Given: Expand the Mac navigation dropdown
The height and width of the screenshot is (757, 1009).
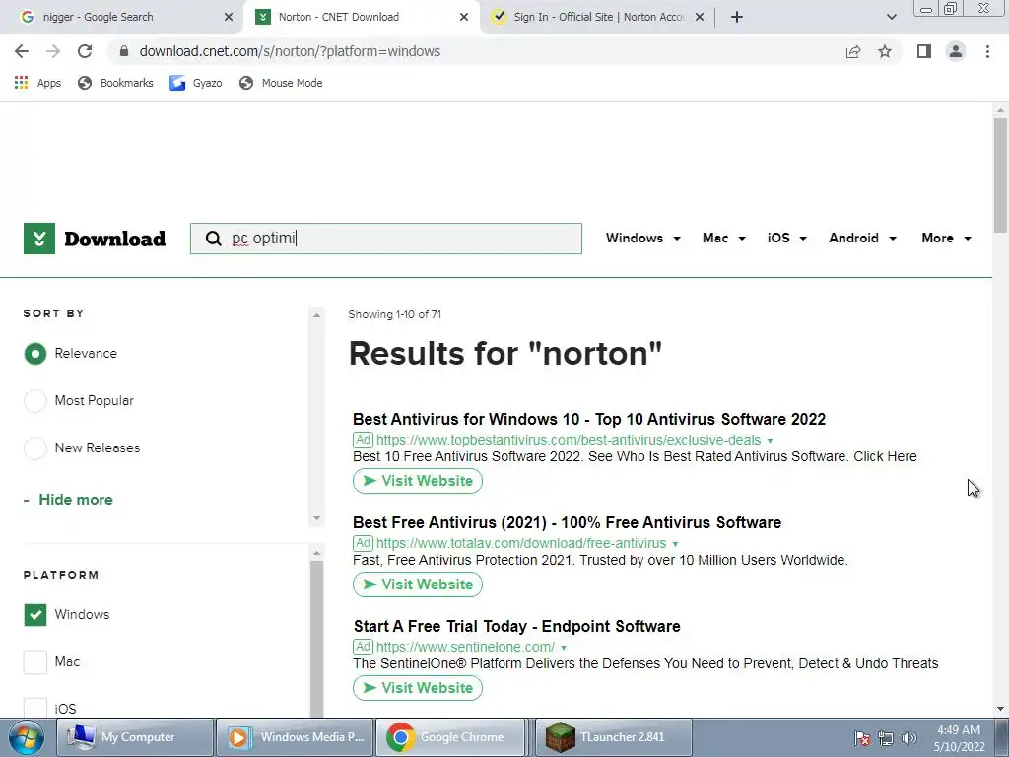Looking at the screenshot, I should [x=724, y=239].
